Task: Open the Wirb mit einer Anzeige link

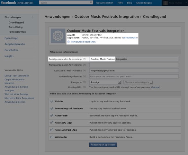Action: pos(16,94)
